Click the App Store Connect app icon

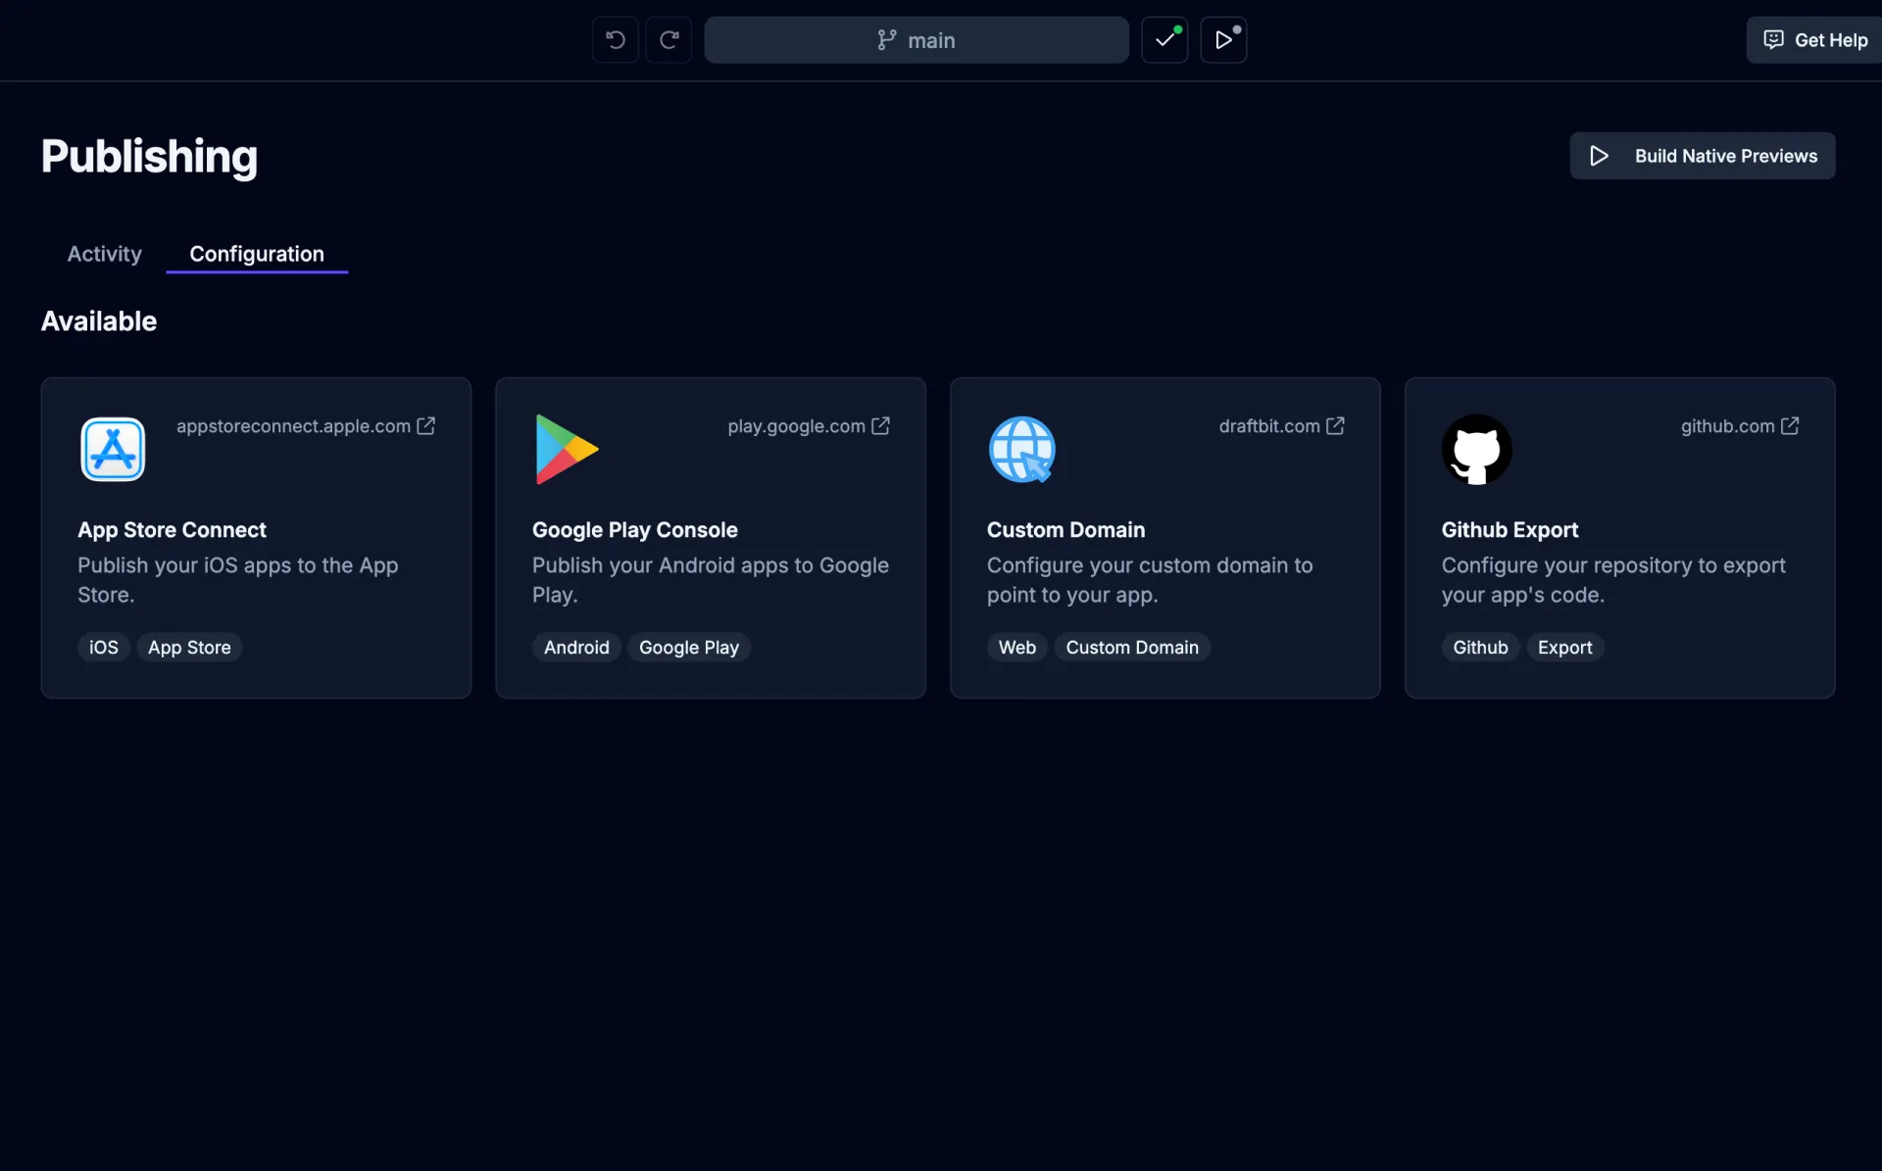click(112, 450)
